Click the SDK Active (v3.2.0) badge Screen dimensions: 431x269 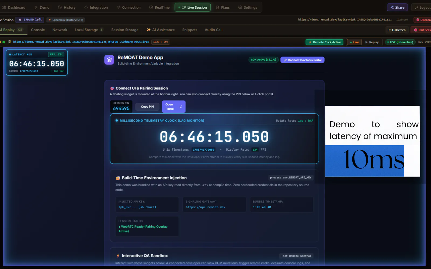point(263,60)
